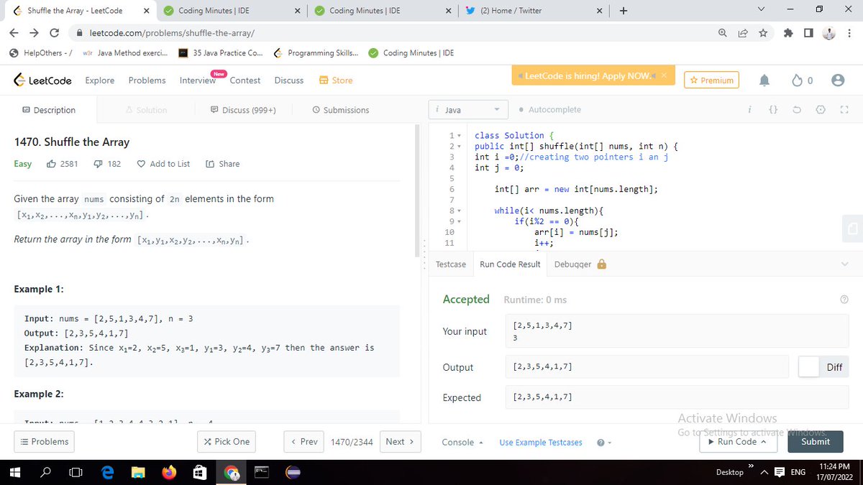Open Windows Start menu

(14, 473)
